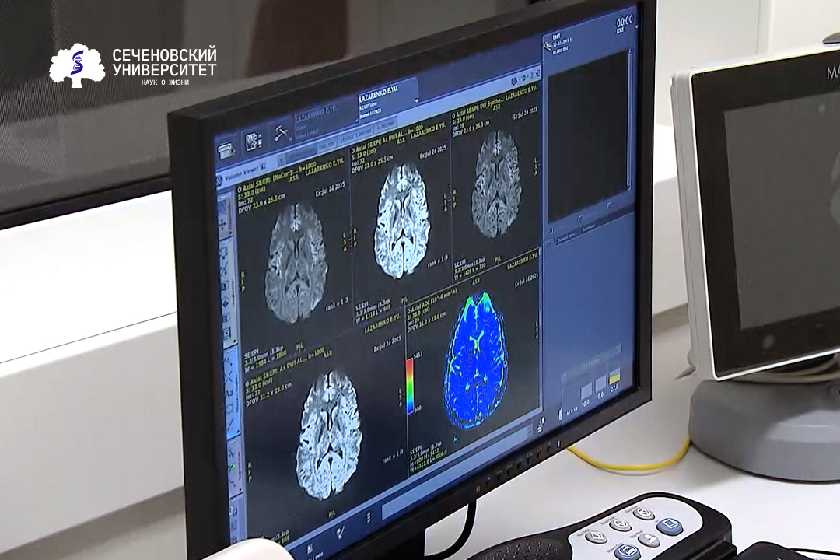The height and width of the screenshot is (560, 840).
Task: Click the ADC color scale bar
Action: pos(410,386)
